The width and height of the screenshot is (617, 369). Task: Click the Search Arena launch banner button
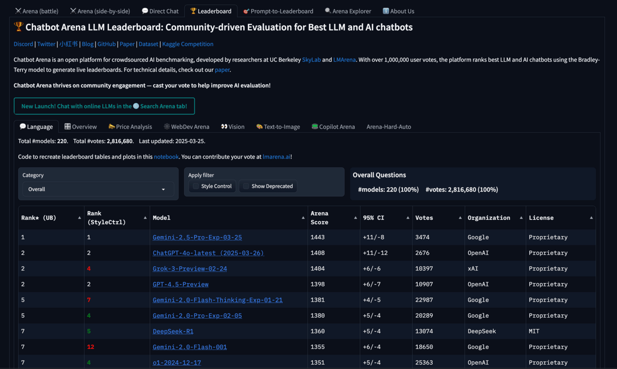pyautogui.click(x=104, y=106)
